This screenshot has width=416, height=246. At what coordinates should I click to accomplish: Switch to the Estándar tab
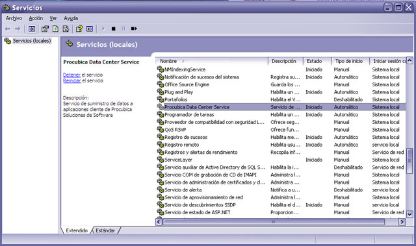[105, 230]
